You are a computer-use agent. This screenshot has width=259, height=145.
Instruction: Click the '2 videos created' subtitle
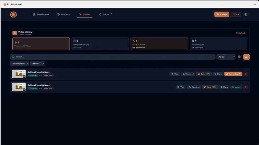[x=25, y=34]
